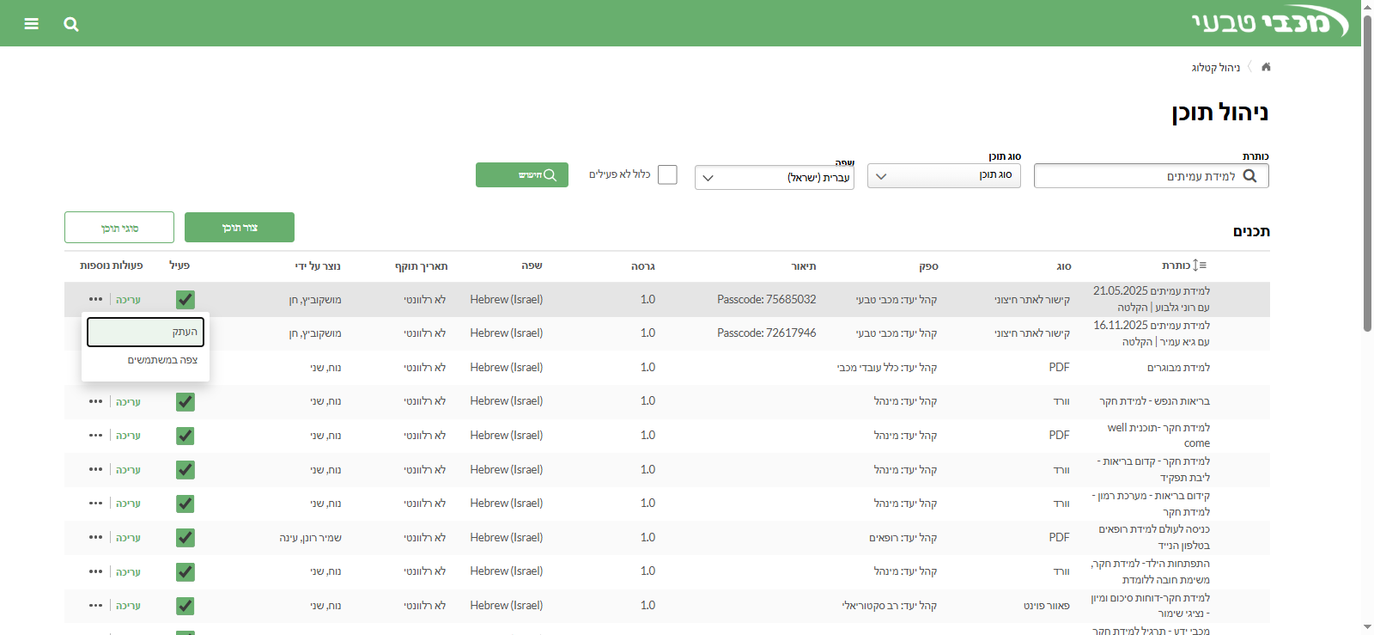Click the סוגי תוכן button
Viewport: 1374px width, 635px height.
pos(119,227)
